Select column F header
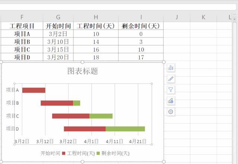The width and height of the screenshot is (238, 164). click(22, 17)
